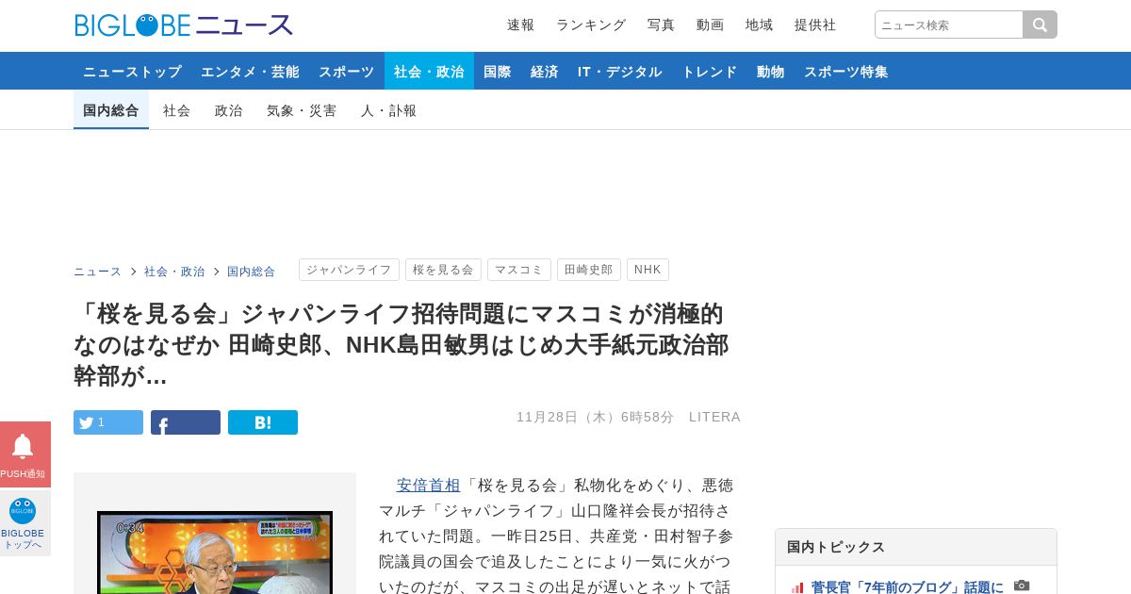Share article via Twitter button
The height and width of the screenshot is (594, 1131).
(108, 422)
